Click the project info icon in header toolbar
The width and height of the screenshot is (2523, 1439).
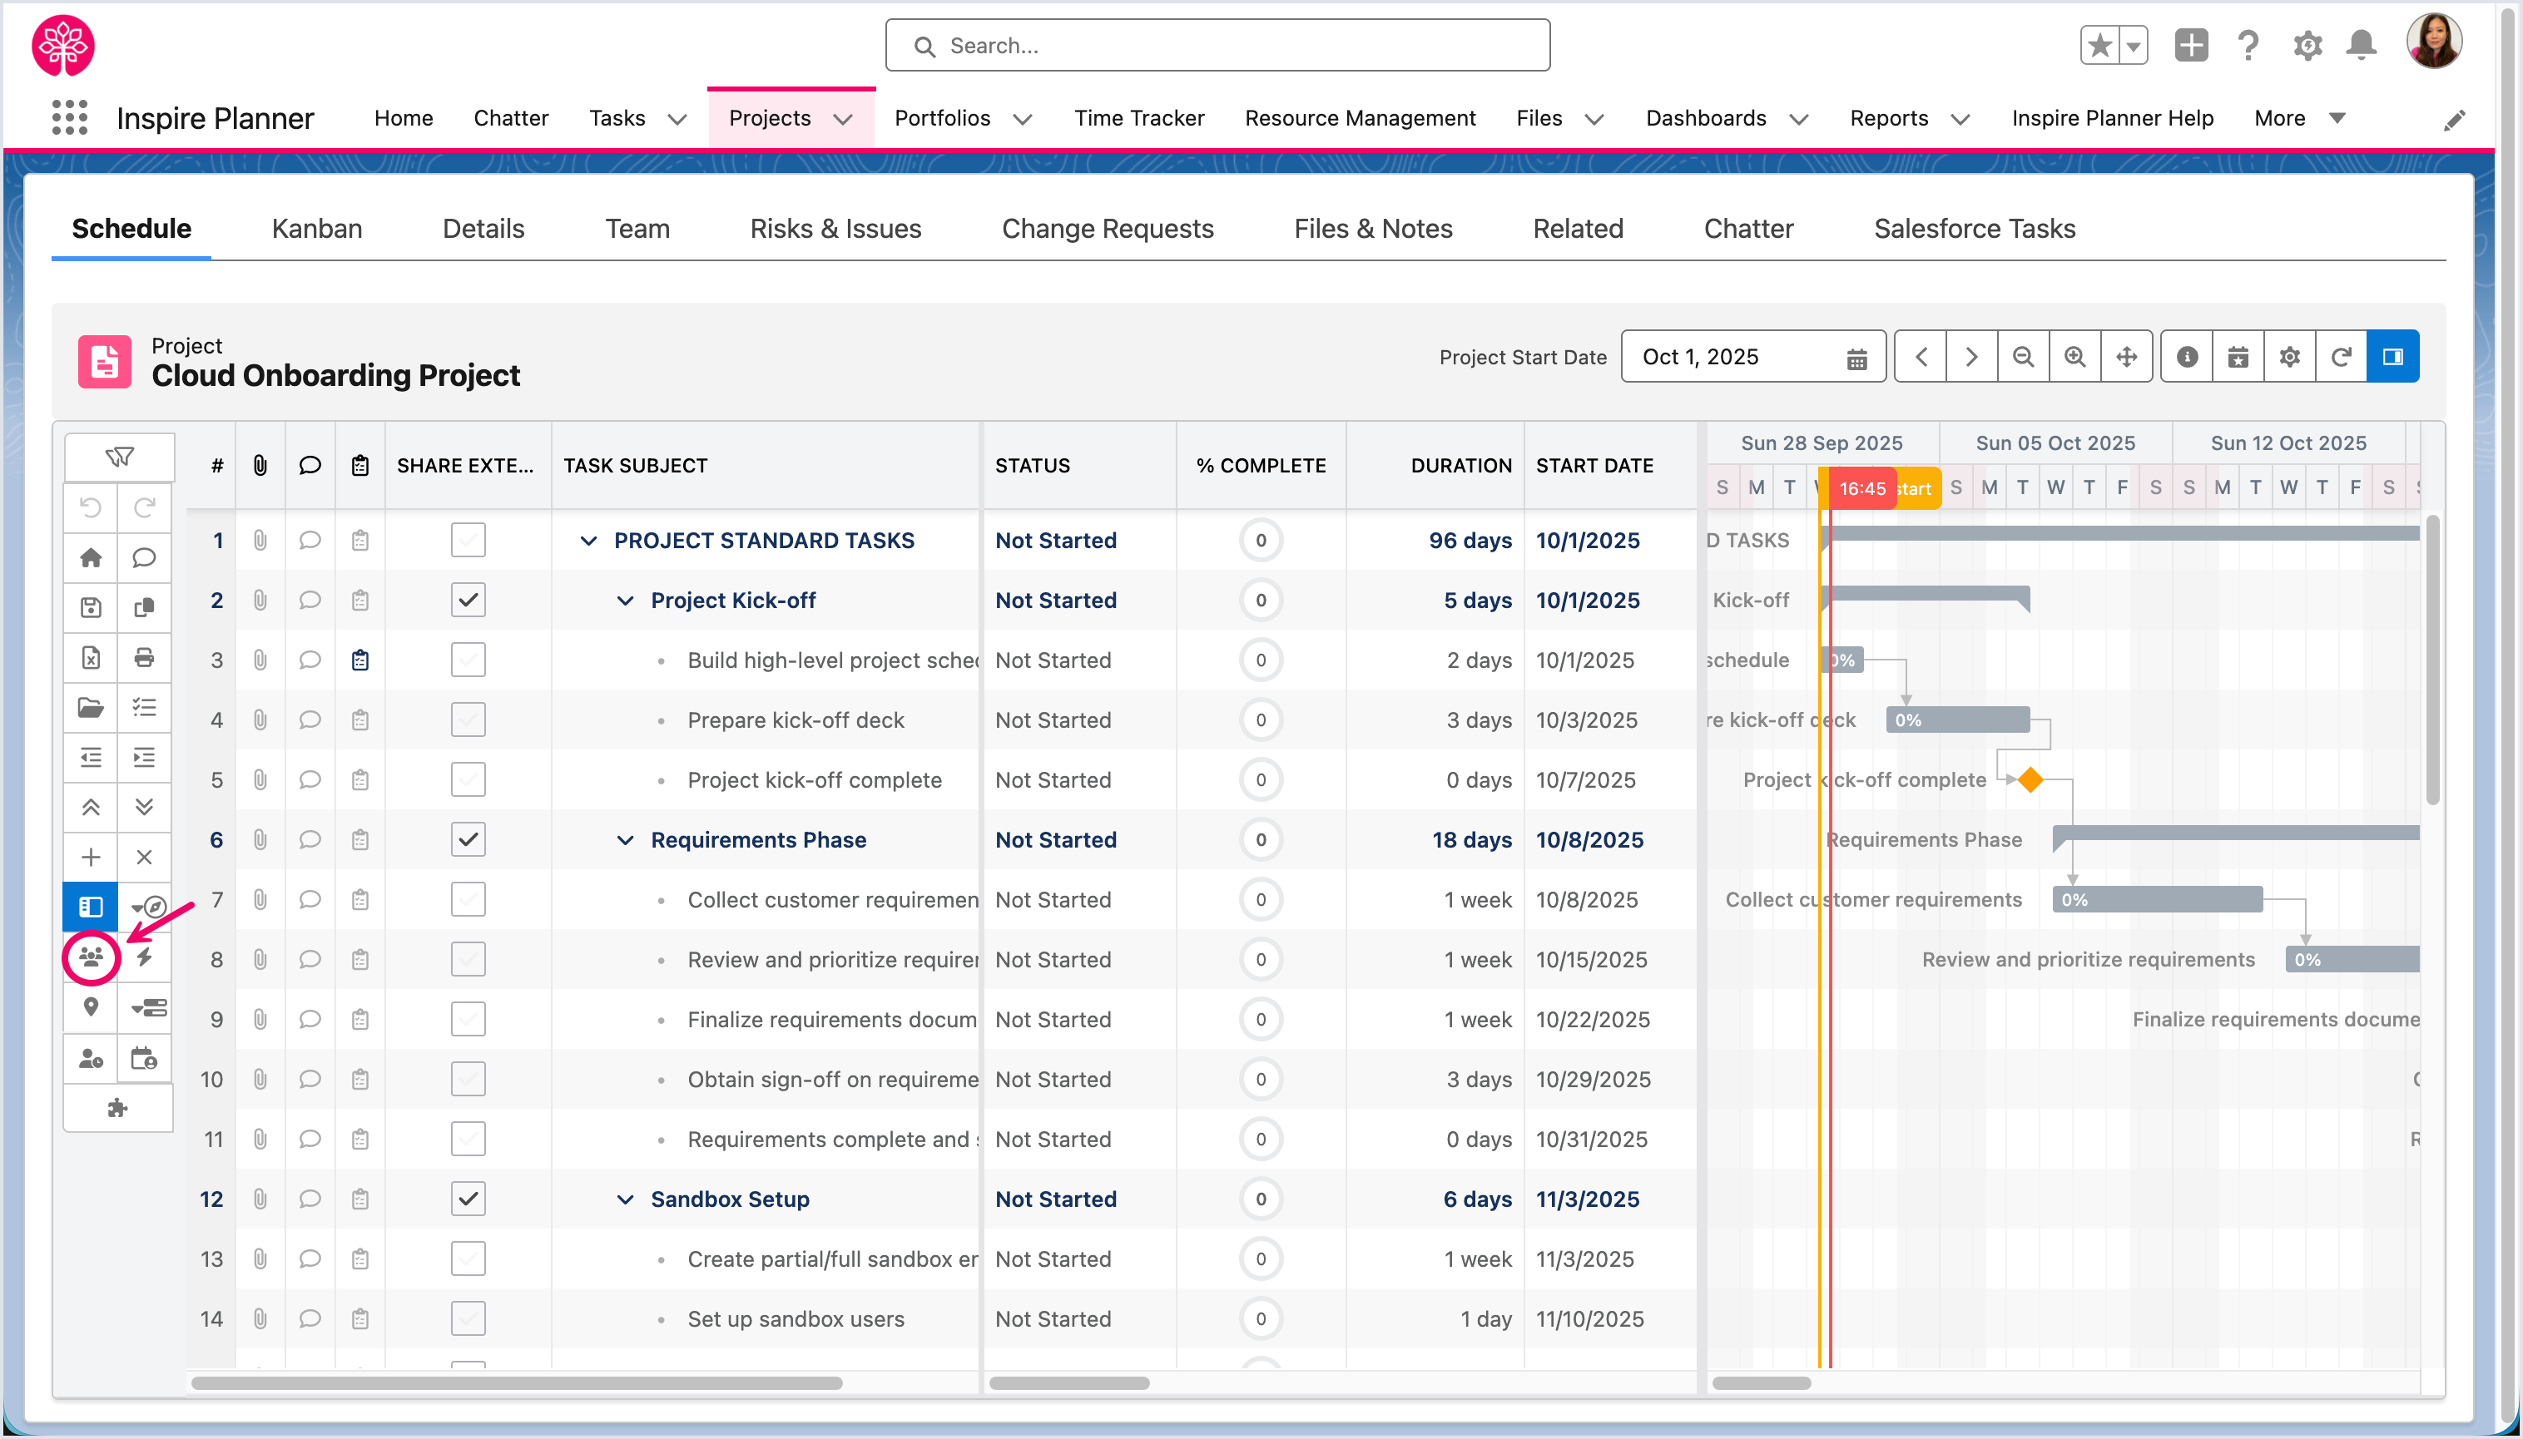(2187, 357)
